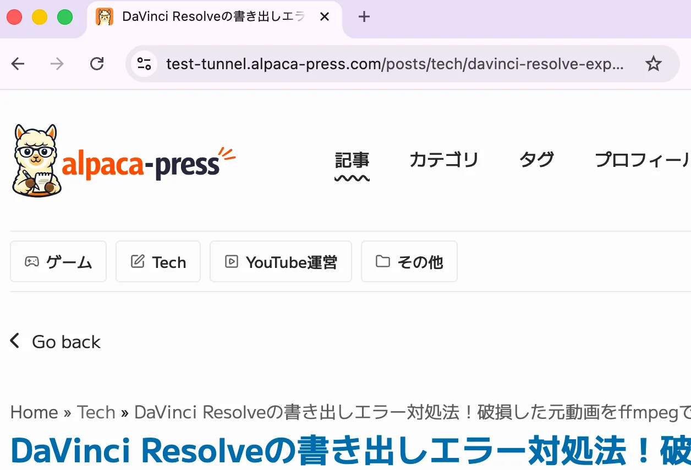Open the ゲーム category button
691x470 pixels.
tap(58, 261)
